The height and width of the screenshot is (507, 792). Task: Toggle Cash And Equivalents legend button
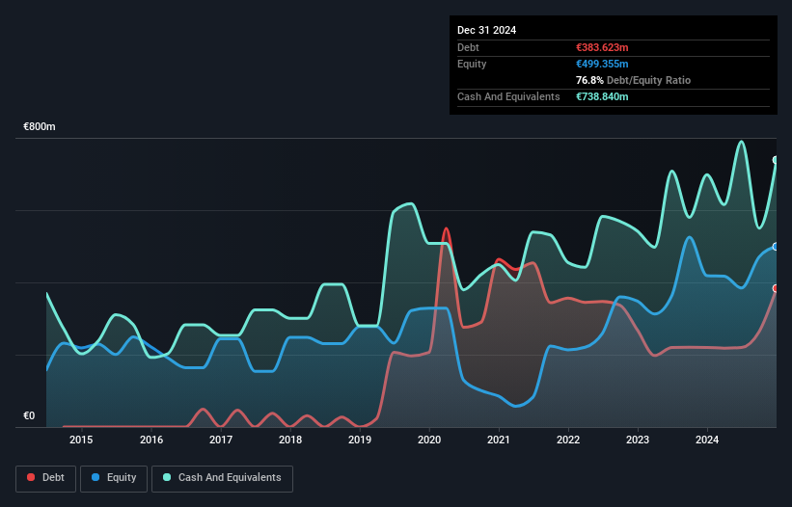point(222,478)
